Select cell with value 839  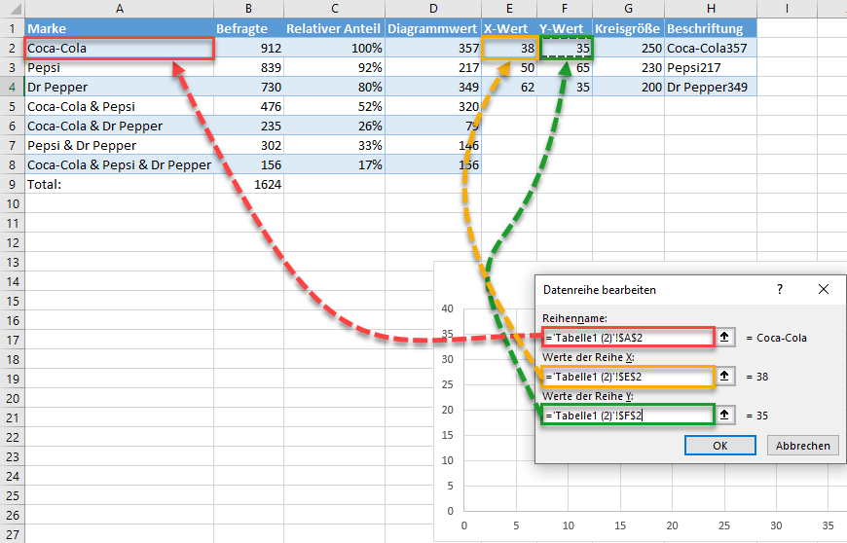click(x=248, y=67)
